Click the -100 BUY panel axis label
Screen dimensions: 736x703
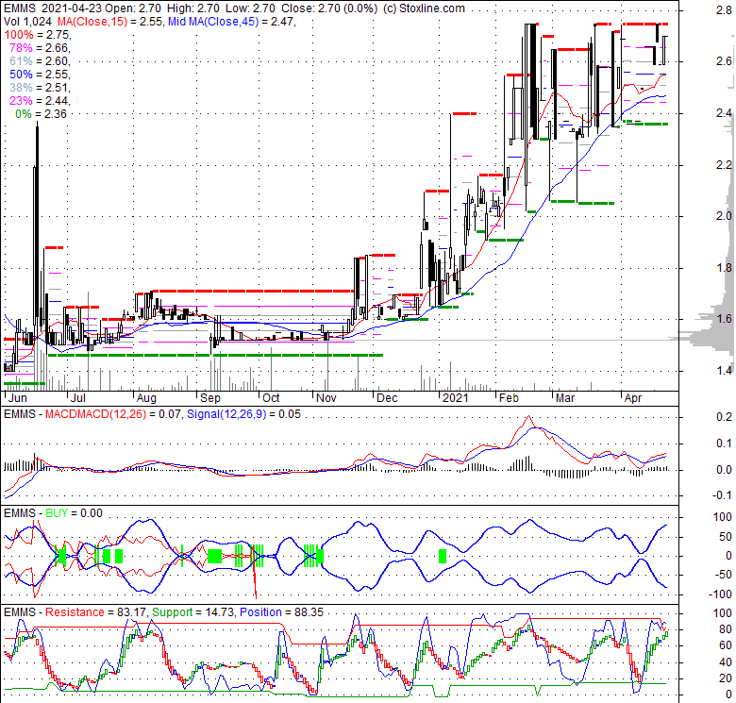(x=719, y=594)
